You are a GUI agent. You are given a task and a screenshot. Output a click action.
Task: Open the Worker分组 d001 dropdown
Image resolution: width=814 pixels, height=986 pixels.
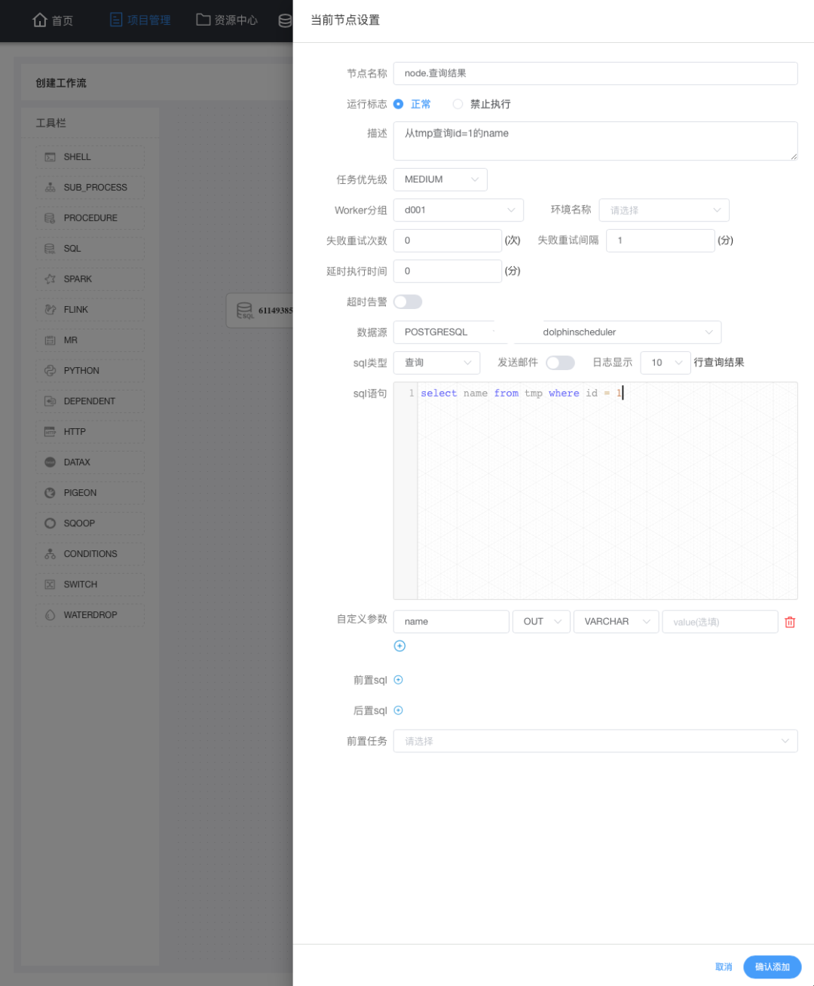pyautogui.click(x=458, y=210)
